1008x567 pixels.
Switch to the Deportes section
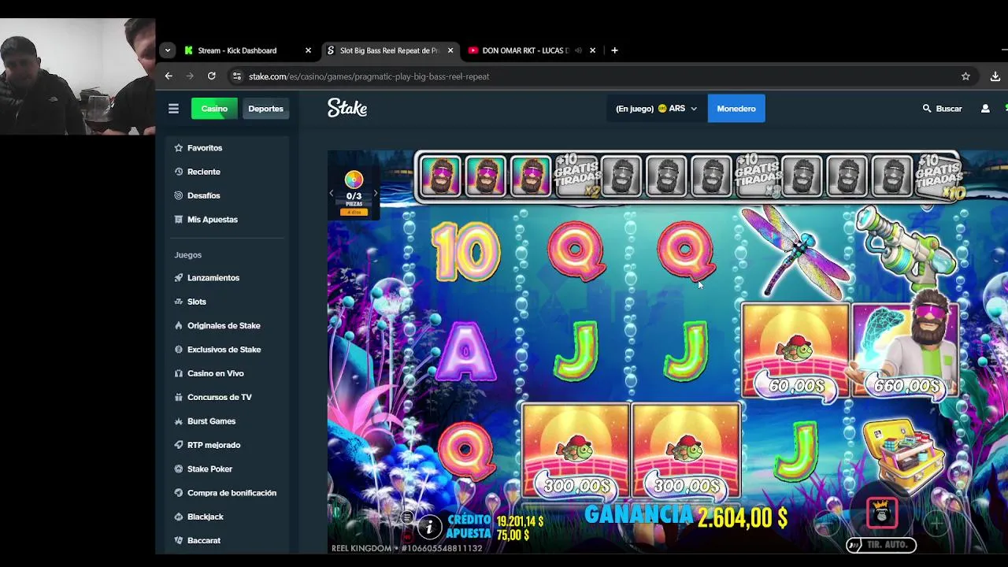tap(265, 109)
